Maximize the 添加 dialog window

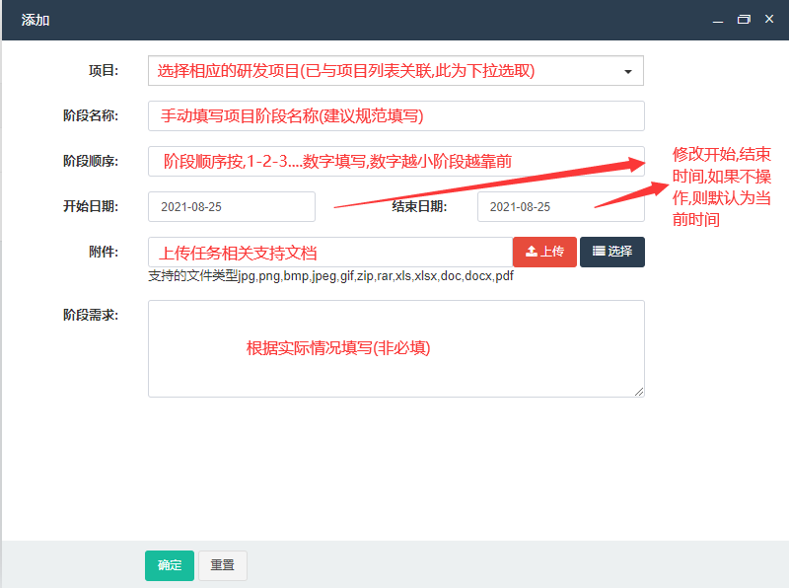(x=744, y=20)
